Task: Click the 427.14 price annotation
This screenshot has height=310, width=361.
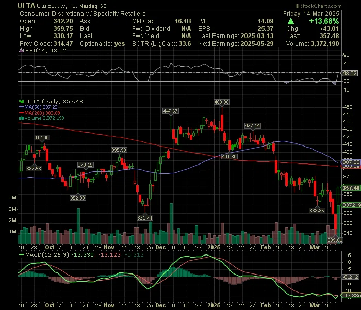Action: click(x=253, y=126)
